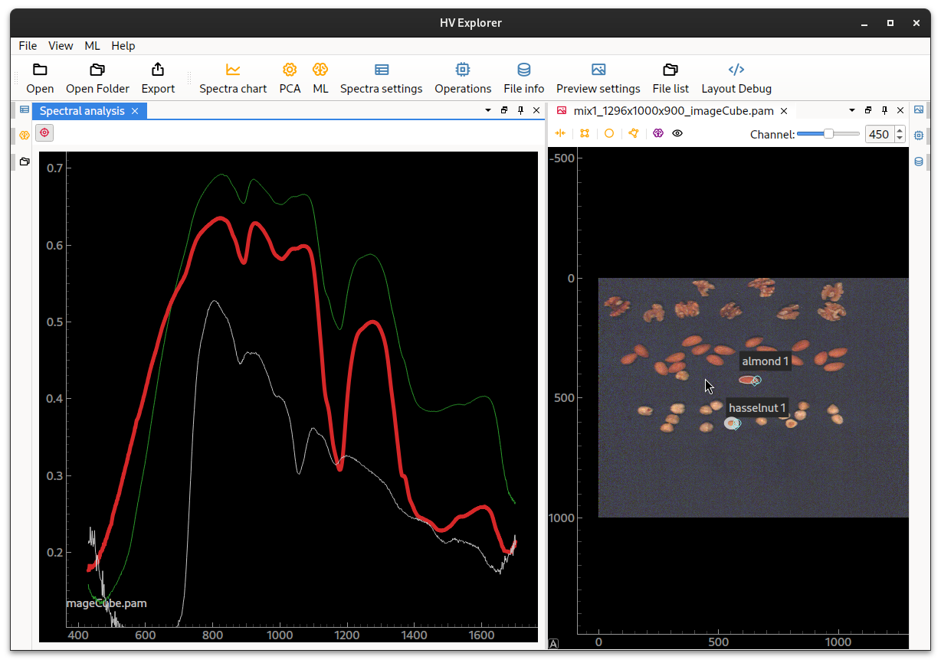
Task: Click the chip icon in right sidebar
Action: [919, 136]
